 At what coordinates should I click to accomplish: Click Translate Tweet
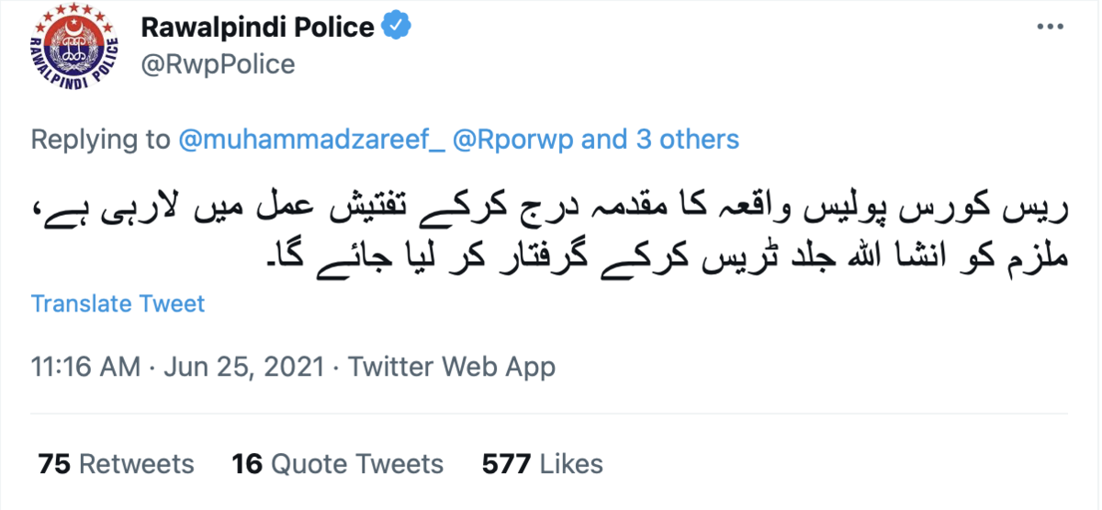point(118,303)
